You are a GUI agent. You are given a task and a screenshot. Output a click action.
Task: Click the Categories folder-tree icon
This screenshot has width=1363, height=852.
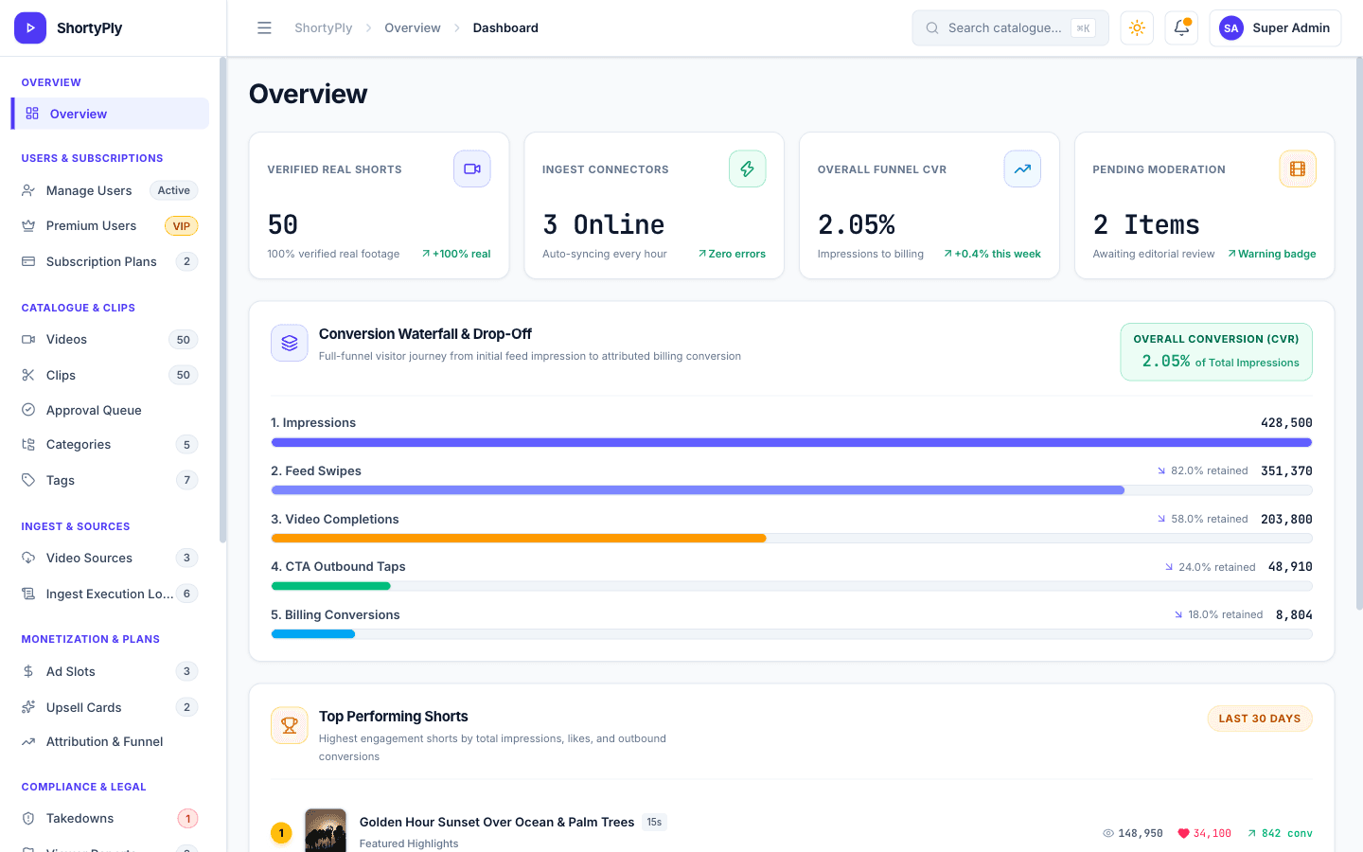[28, 444]
